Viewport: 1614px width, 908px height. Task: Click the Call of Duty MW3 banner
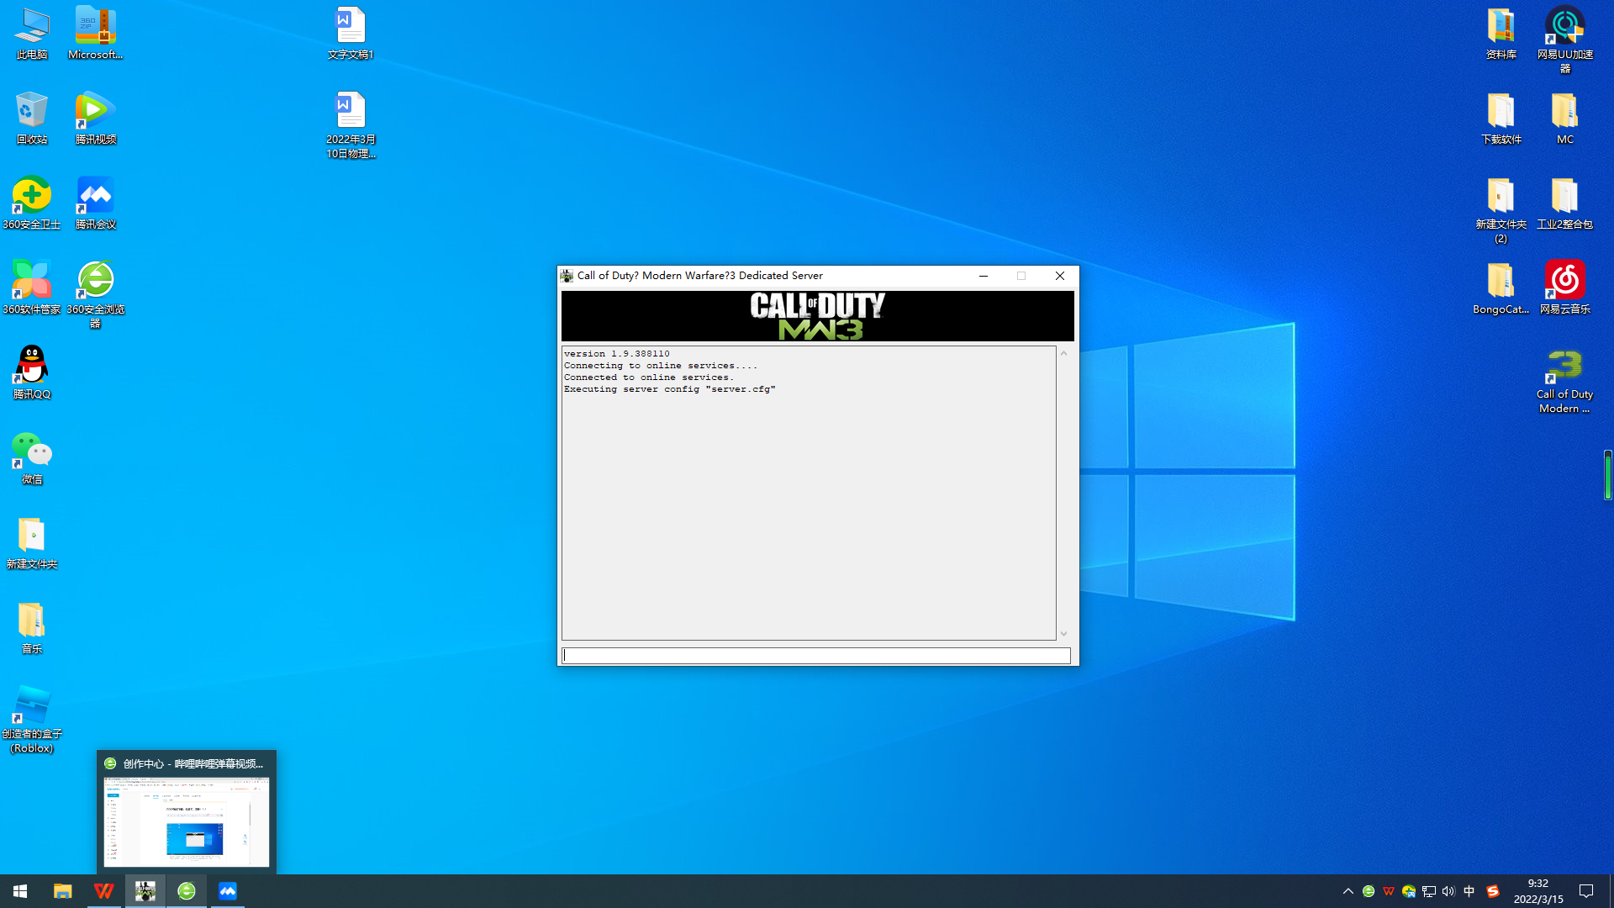point(817,315)
